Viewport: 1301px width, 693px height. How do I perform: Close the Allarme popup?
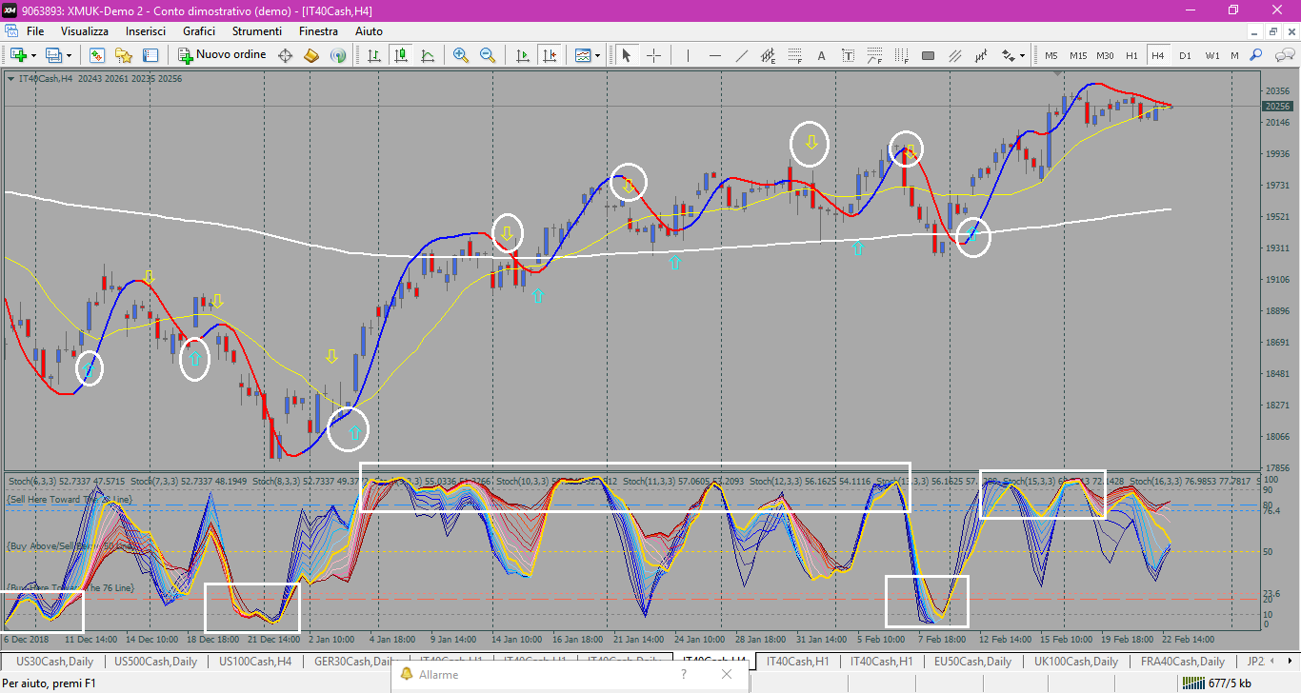(727, 674)
